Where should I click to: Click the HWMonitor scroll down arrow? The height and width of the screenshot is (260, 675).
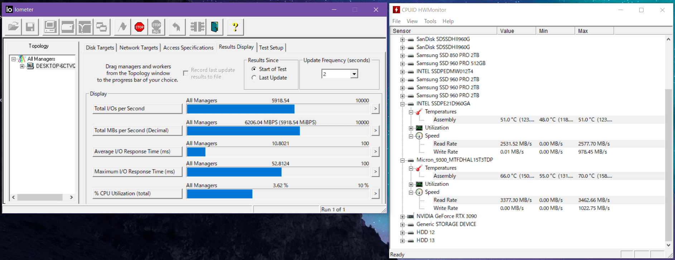[x=668, y=245]
